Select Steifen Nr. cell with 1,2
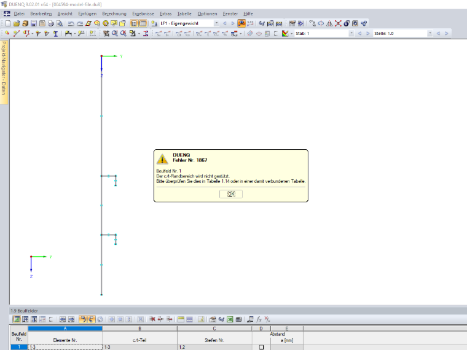Screen dimensions: 467x350 pos(214,347)
